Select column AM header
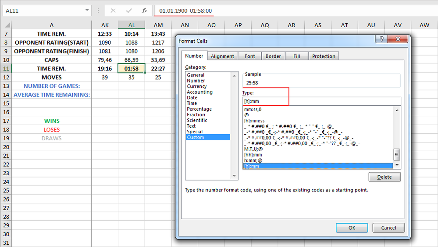438x247 pixels. pos(158,25)
